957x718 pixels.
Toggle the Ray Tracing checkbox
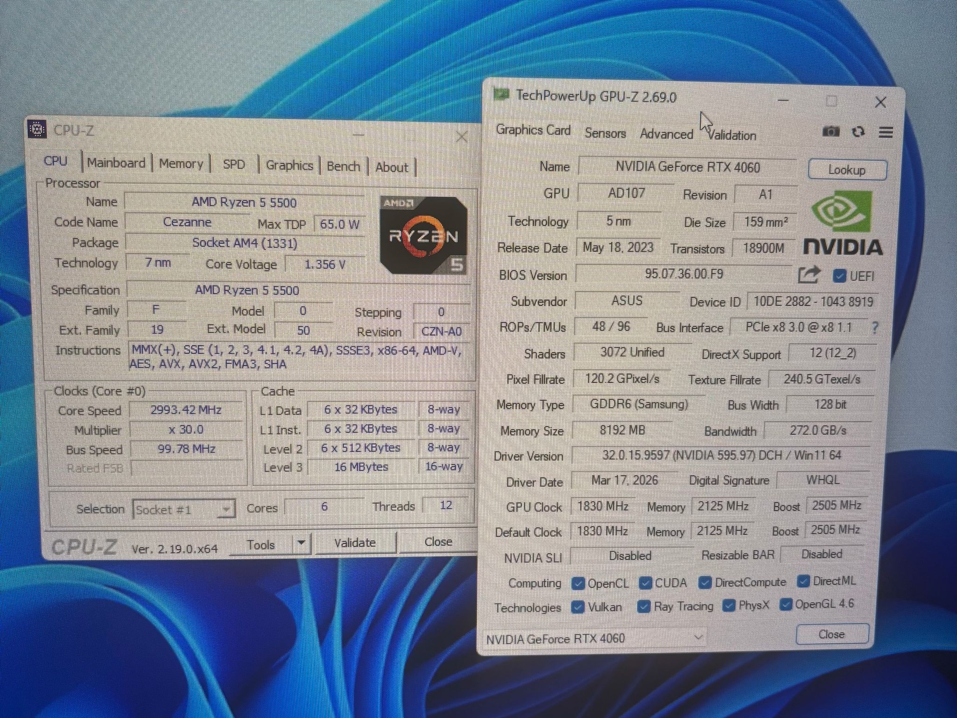point(644,607)
